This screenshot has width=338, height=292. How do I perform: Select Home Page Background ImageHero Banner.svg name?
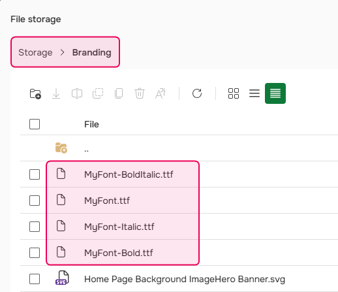point(185,279)
